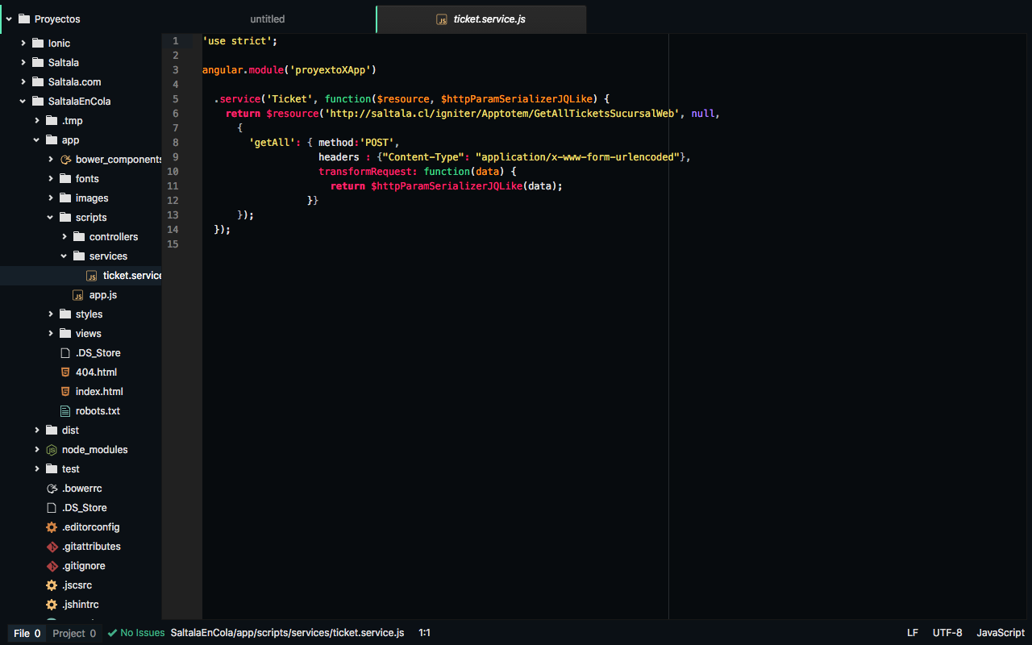
Task: Click the JS icon of ticket.service file in tree
Action: click(x=92, y=275)
